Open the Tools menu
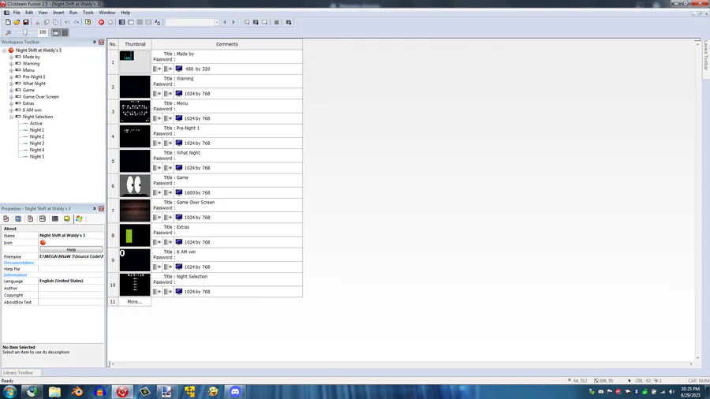710x399 pixels. pyautogui.click(x=88, y=13)
